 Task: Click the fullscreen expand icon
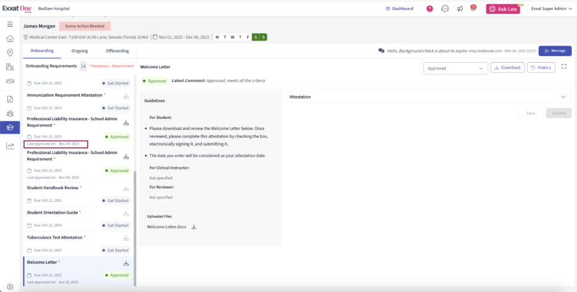click(564, 67)
